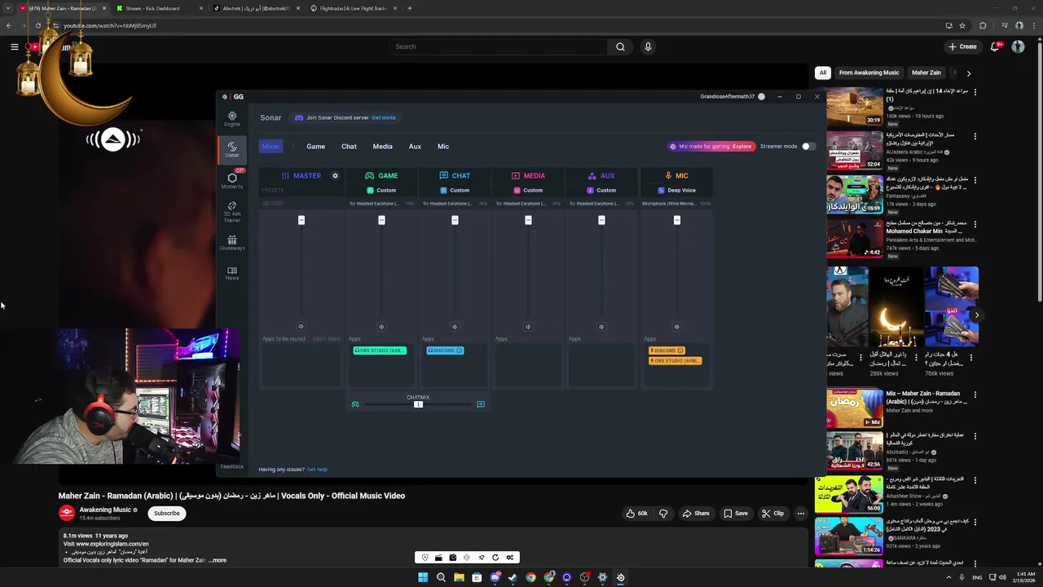Mute the Aux channel

coord(601,327)
